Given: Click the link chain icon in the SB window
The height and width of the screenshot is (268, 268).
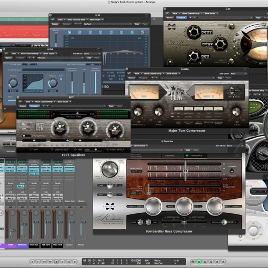Looking at the screenshot, I should tap(53, 19).
